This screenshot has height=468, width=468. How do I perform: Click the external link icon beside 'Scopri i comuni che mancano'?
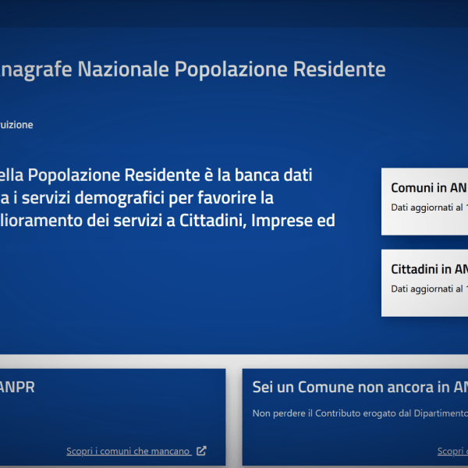coord(201,451)
